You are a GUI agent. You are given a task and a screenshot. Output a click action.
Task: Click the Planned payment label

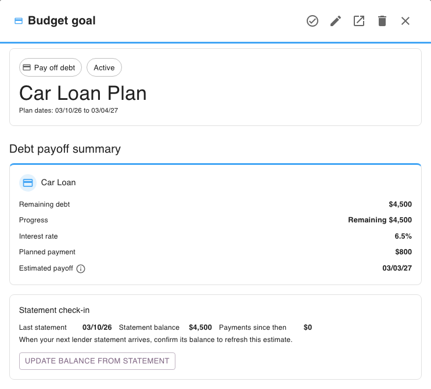[x=47, y=252]
